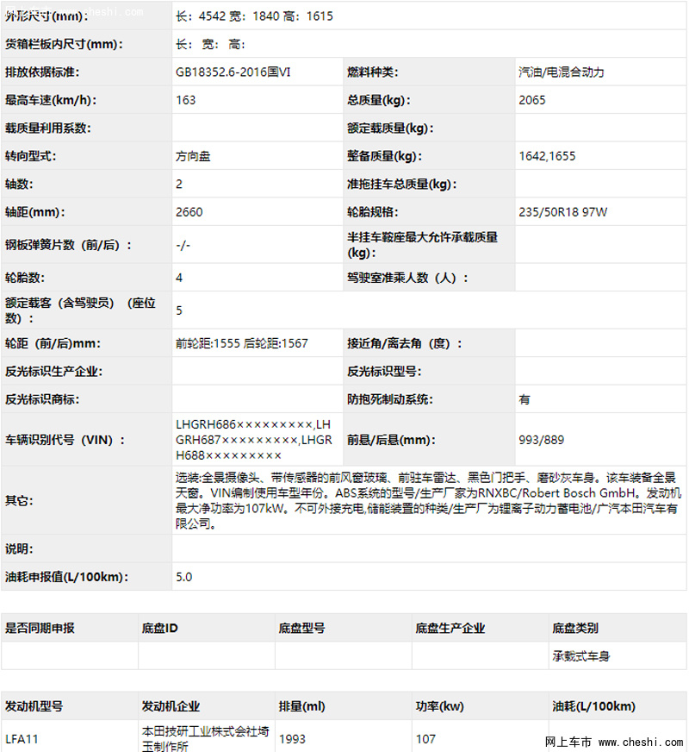The image size is (689, 752).
Task: Click the 轴距(mm) label
Action: click(x=35, y=212)
